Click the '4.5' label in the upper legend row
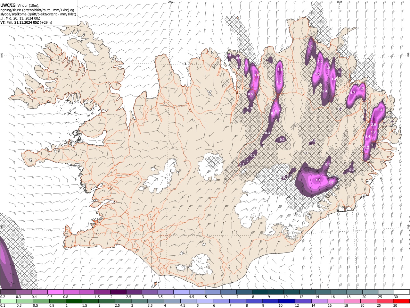 point(191,297)
